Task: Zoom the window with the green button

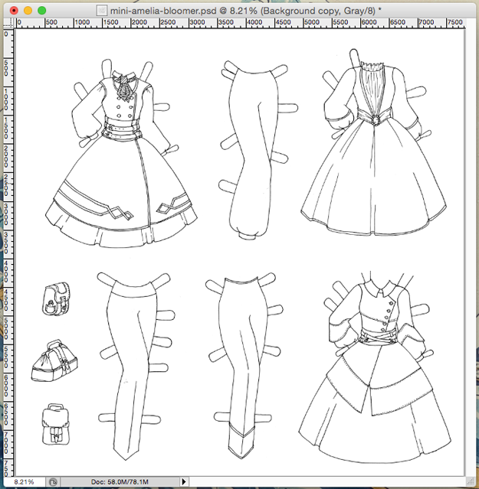Action: coord(42,11)
